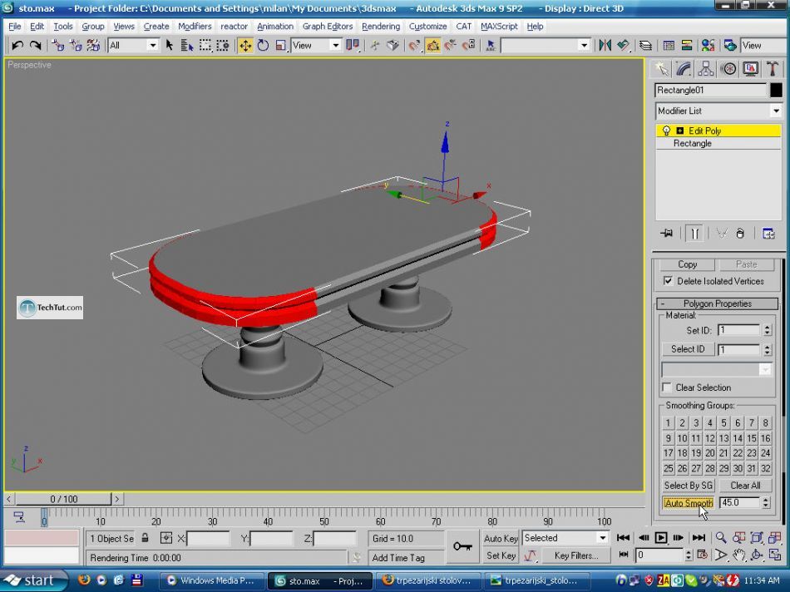
Task: Open the Utilities hammer panel tab
Action: 773,69
